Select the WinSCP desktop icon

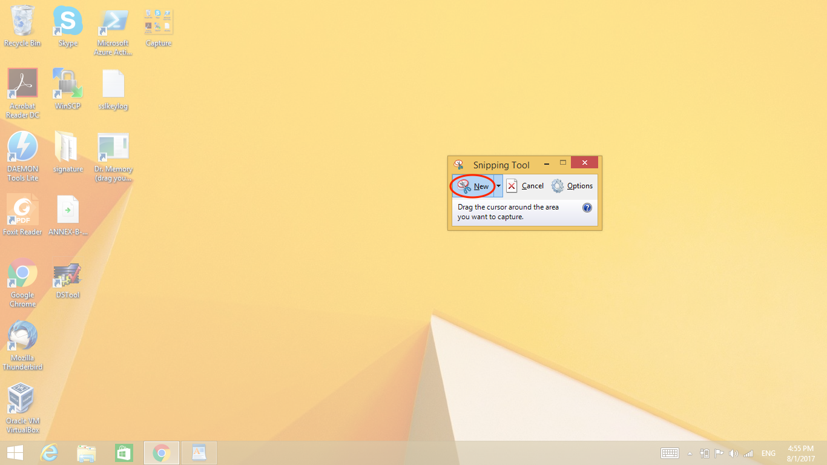tap(68, 89)
